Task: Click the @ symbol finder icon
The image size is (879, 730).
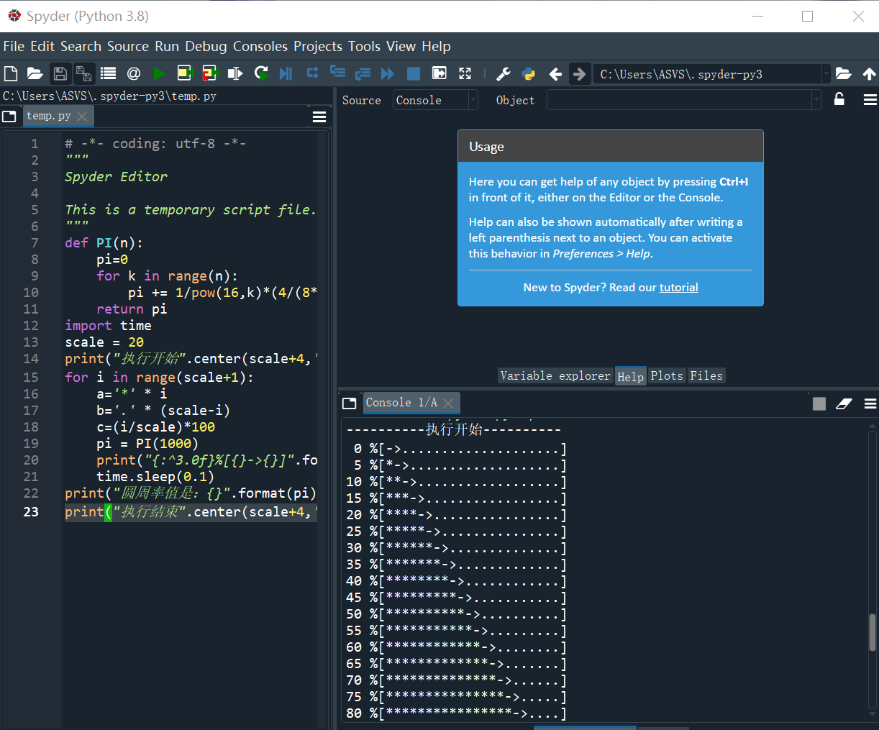Action: pos(133,73)
